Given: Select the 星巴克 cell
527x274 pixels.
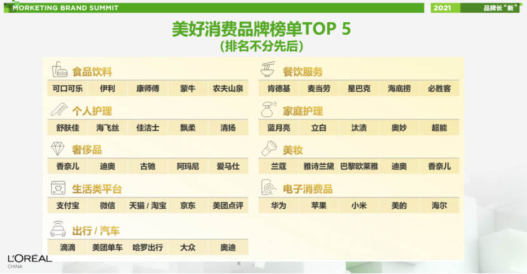Looking at the screenshot, I should (x=359, y=89).
